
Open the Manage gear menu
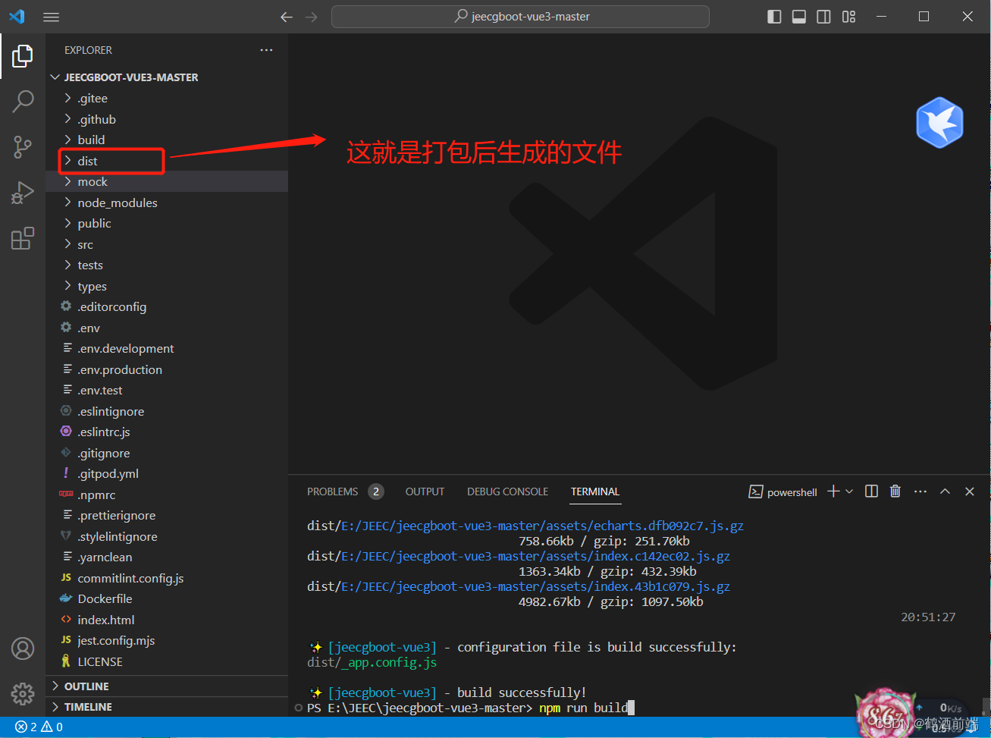[x=23, y=693]
